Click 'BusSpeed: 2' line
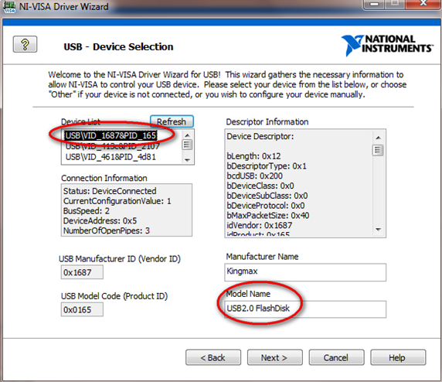The image size is (442, 382). pos(87,211)
